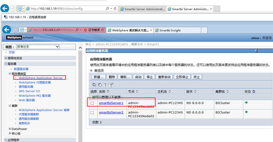The height and width of the screenshot is (142, 273).
Task: Open new tab in inner browser
Action: 204,30
